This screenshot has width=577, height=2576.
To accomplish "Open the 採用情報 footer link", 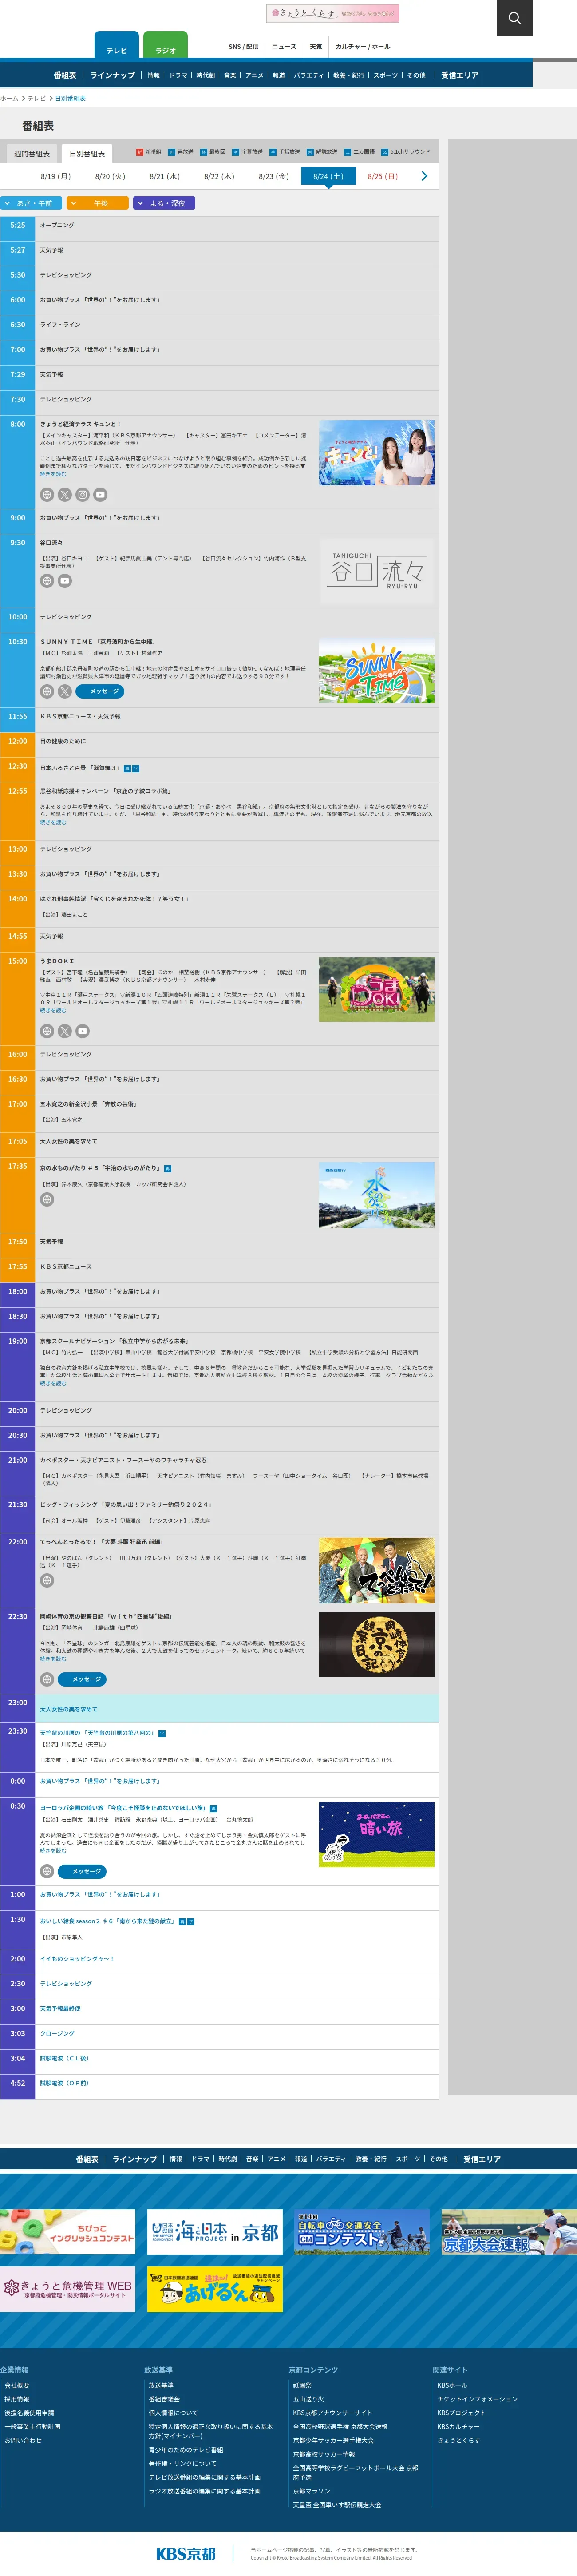I will 17,2399.
